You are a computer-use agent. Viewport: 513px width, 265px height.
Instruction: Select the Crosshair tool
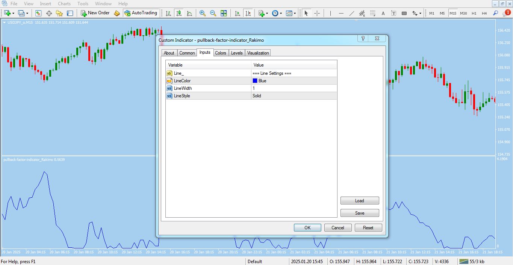point(317,13)
